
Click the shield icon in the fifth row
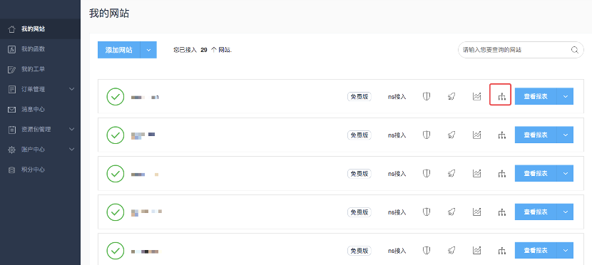click(427, 250)
